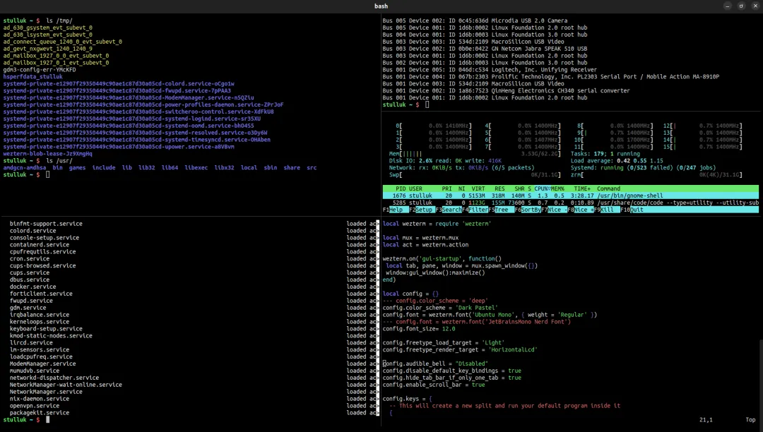The height and width of the screenshot is (432, 763).
Task: Sort htop by CPU% column header
Action: (x=542, y=188)
